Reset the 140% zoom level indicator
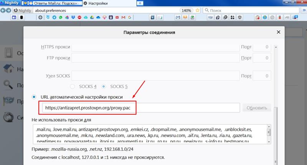307x165 pixels. tap(186, 10)
